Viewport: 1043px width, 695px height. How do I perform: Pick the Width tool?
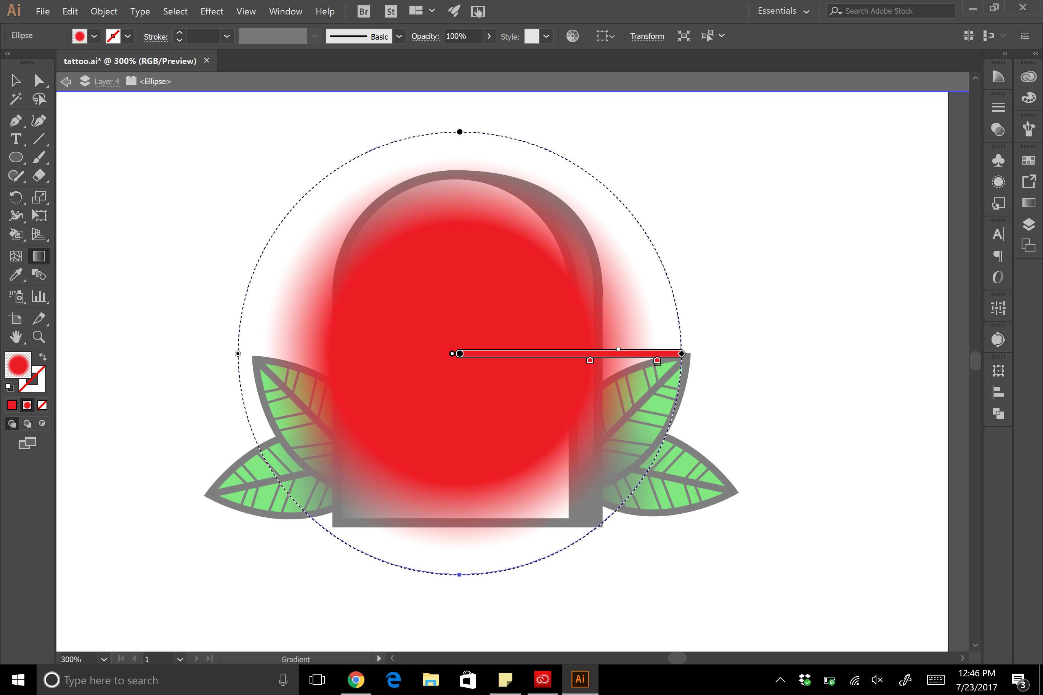[x=16, y=216]
